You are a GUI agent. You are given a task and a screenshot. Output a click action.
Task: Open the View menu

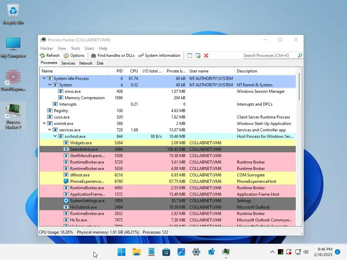click(62, 48)
